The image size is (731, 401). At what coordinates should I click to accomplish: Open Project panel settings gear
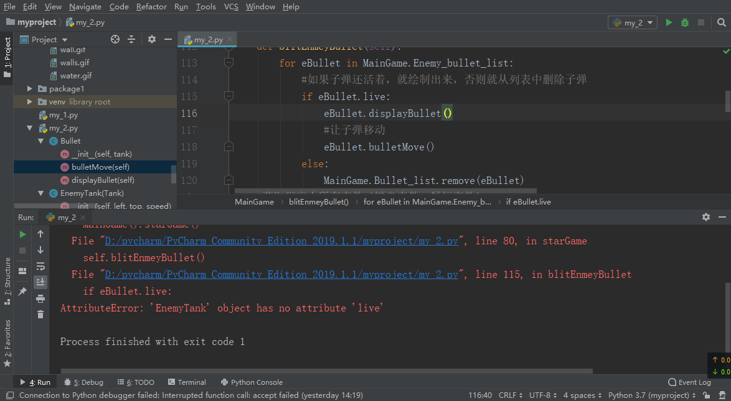pos(151,40)
